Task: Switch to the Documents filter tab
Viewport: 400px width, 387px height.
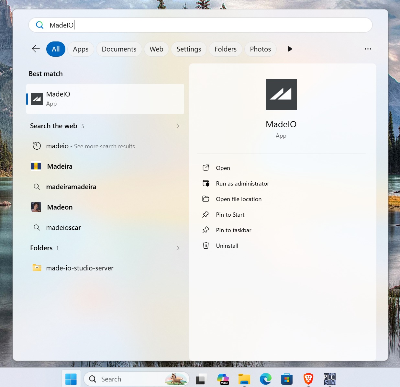Action: click(x=119, y=49)
